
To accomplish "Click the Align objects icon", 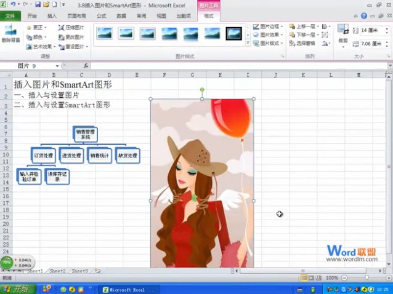I will click(326, 26).
